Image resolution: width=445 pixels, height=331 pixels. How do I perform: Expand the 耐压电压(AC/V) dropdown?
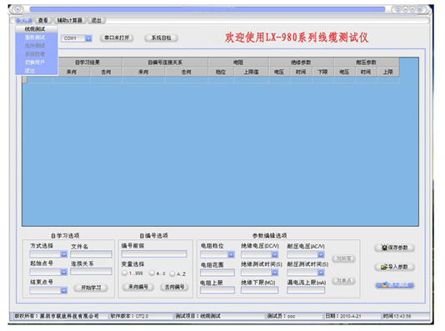click(x=321, y=254)
